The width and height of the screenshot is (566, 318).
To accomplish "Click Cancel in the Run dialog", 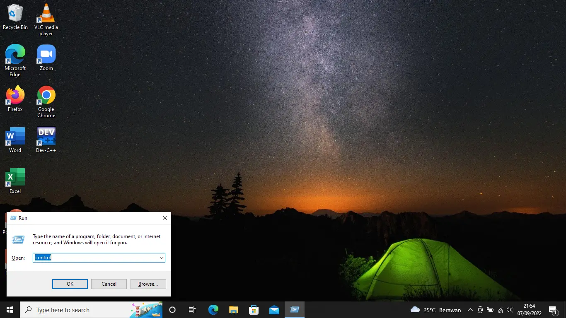I will click(x=109, y=284).
